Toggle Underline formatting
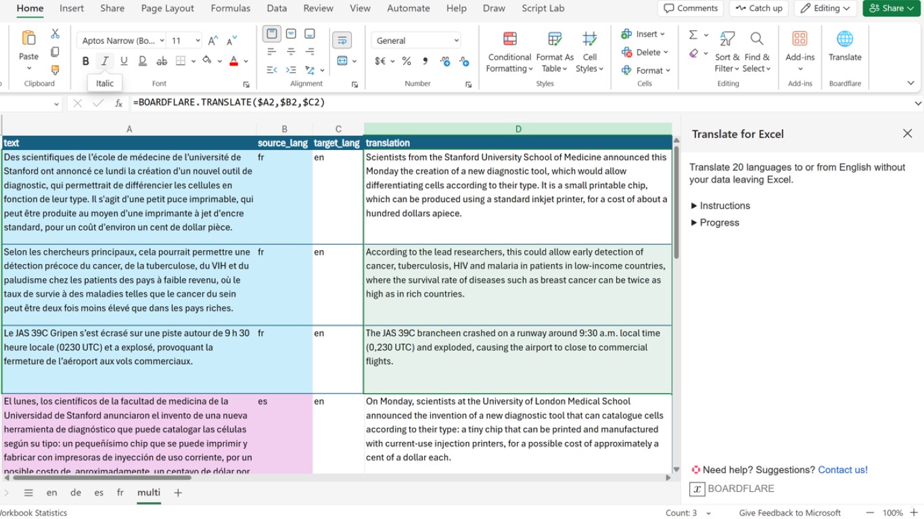The width and height of the screenshot is (924, 519). (x=124, y=61)
